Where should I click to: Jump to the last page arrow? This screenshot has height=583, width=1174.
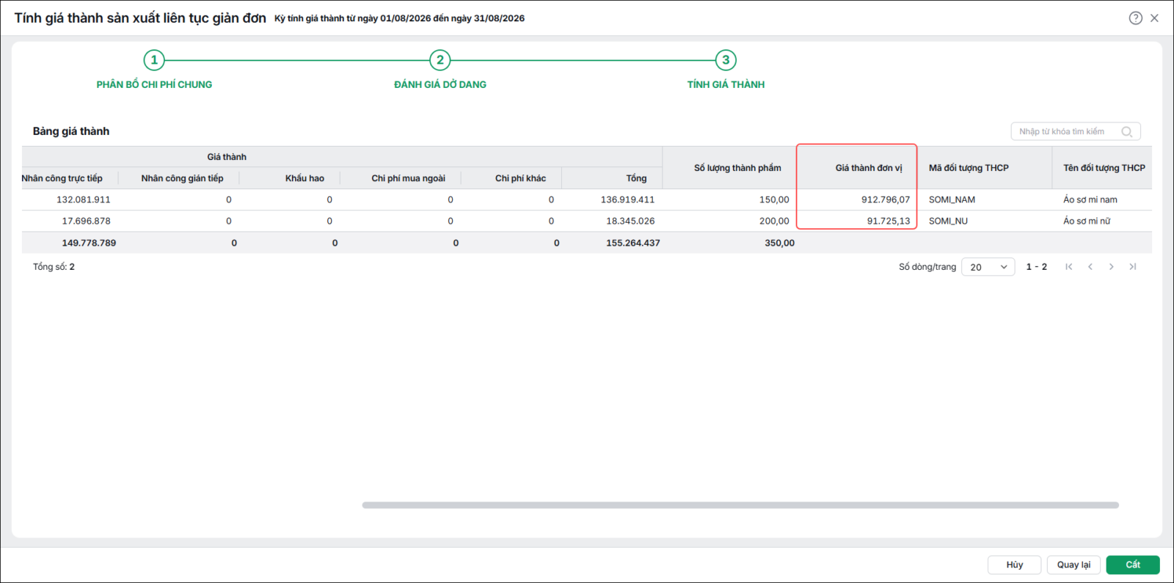point(1133,267)
